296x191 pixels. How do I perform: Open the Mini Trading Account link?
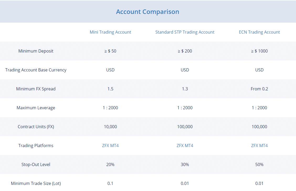110,32
